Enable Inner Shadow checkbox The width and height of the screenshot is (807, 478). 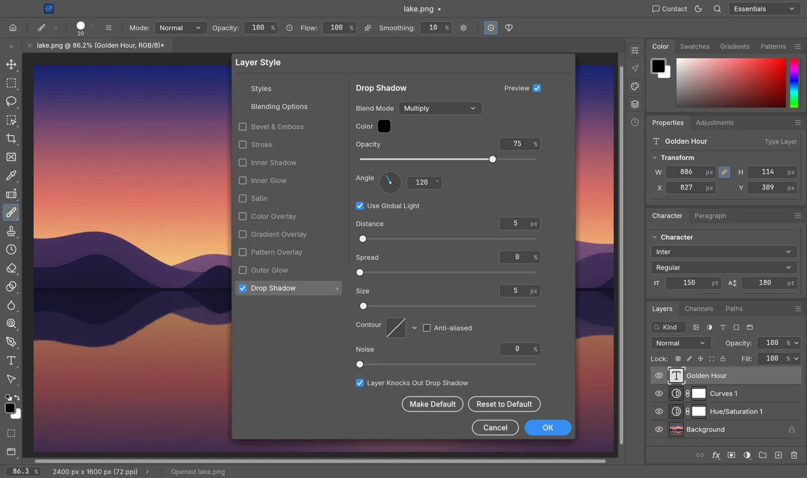[243, 163]
